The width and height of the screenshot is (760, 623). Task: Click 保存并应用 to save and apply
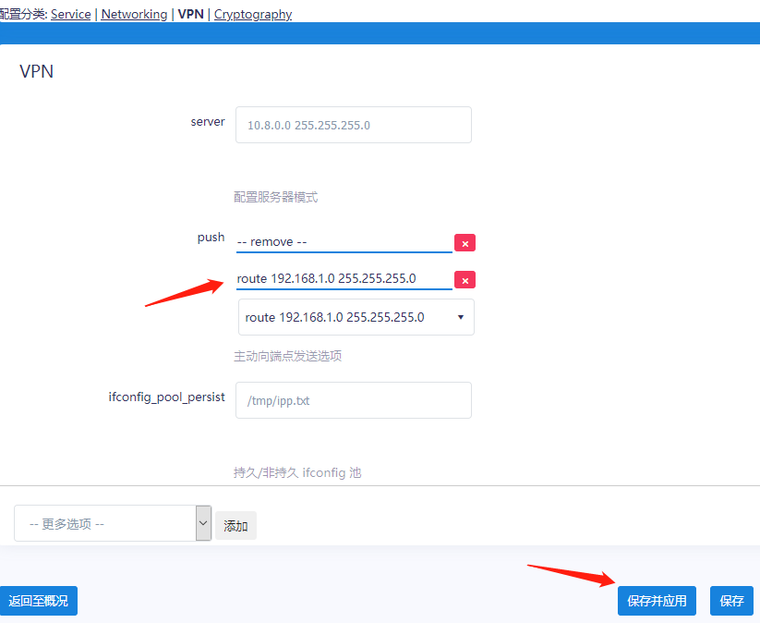coord(657,601)
